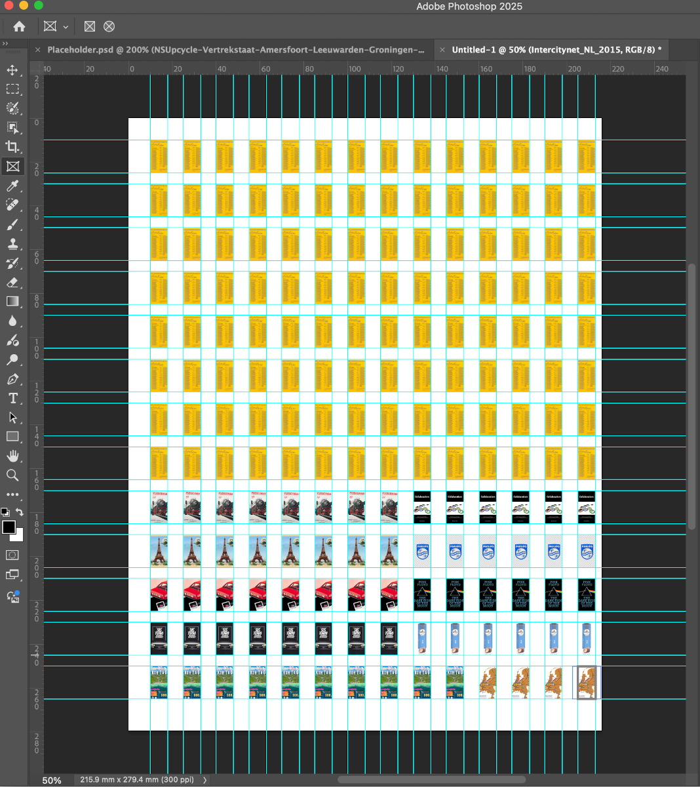The image size is (700, 787).
Task: Open the background white color swatch
Action: point(19,537)
